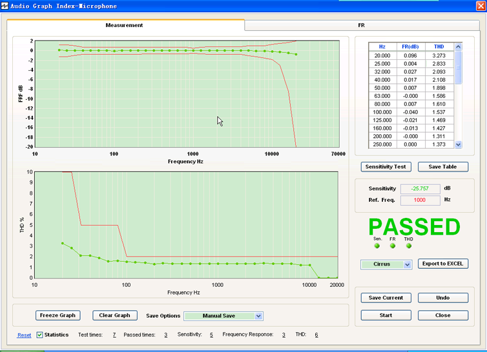Switch to the FR tab
This screenshot has width=487, height=352.
(x=362, y=25)
